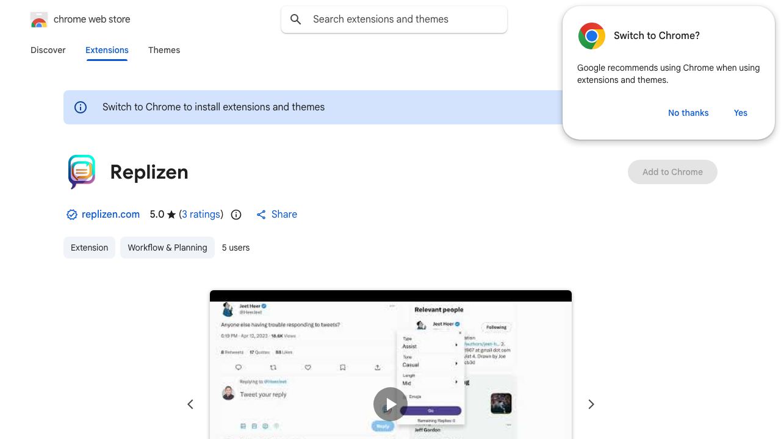Click the Workflow & Planning chip
The image size is (781, 439).
coord(167,248)
